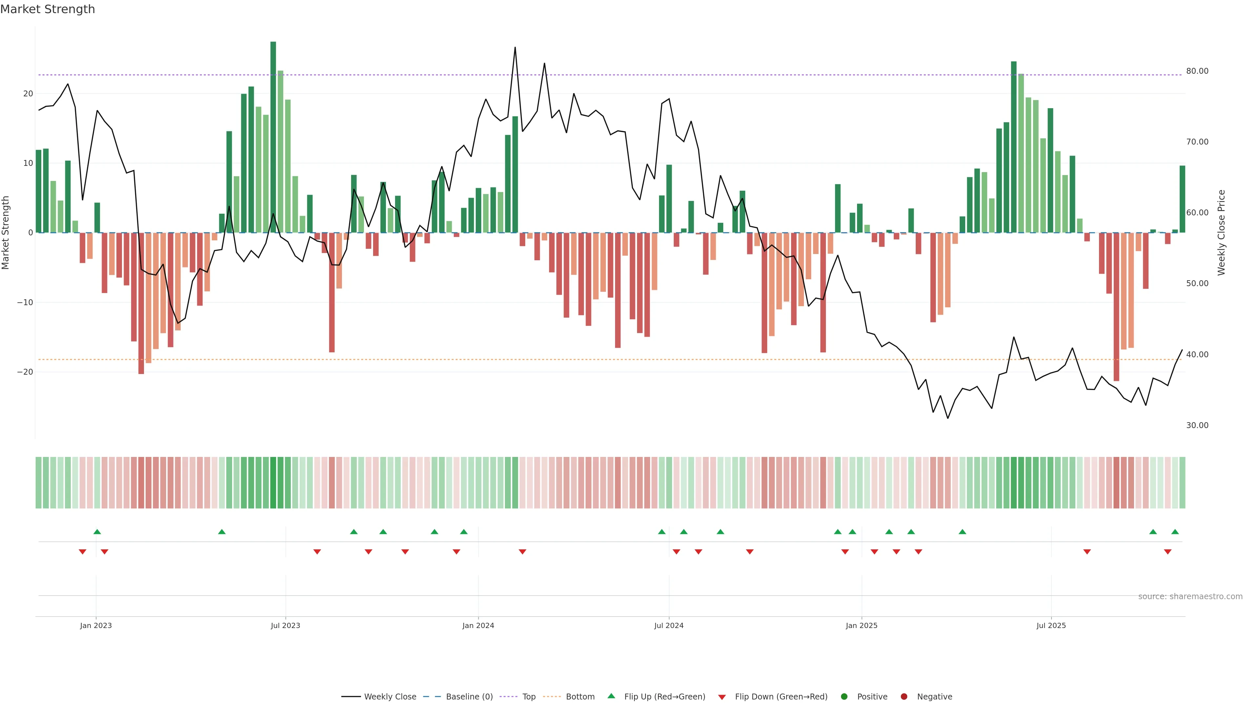Click the source: sharemaestro.com text

coord(1190,597)
